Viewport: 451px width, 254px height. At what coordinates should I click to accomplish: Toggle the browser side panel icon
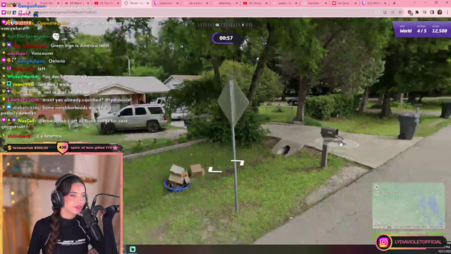pyautogui.click(x=432, y=13)
